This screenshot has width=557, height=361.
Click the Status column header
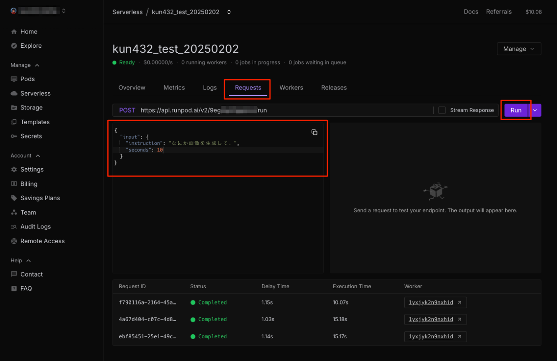pyautogui.click(x=198, y=287)
